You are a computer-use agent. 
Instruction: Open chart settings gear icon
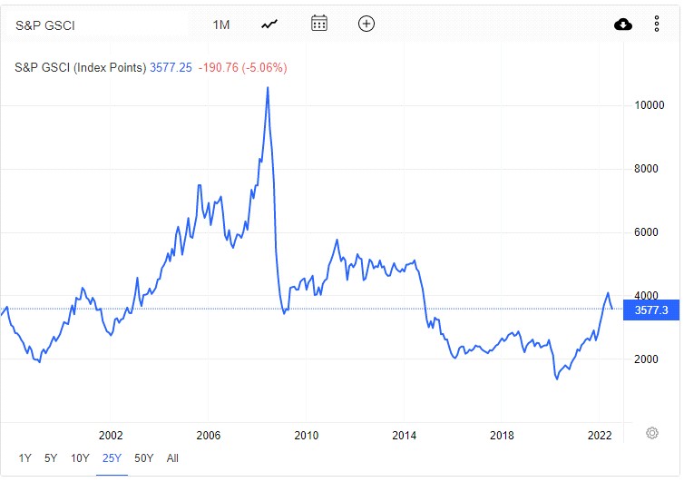click(x=651, y=433)
